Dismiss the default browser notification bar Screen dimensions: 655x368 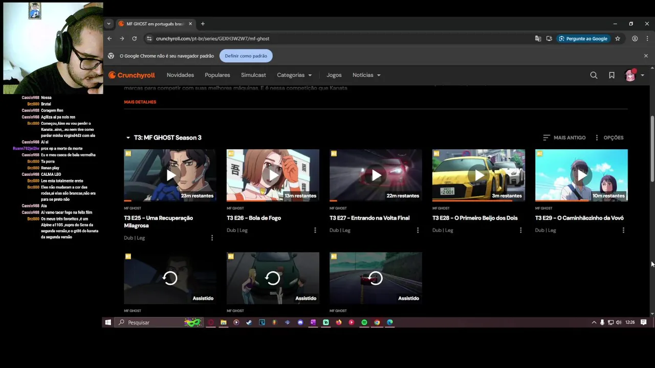point(646,56)
